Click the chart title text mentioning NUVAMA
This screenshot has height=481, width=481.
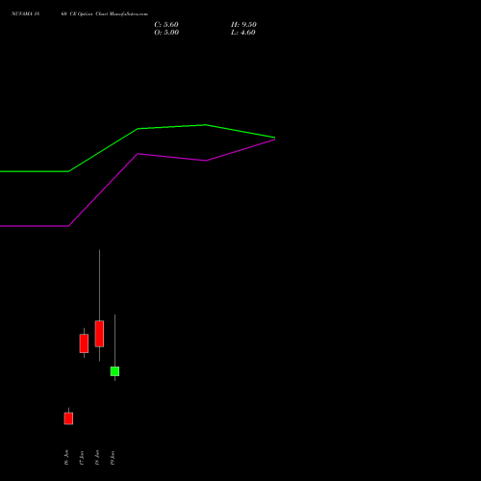[x=80, y=14]
